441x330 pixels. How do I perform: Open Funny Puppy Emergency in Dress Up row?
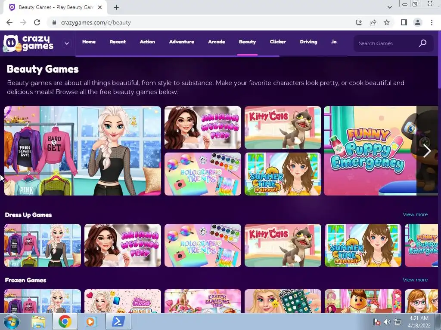421,245
